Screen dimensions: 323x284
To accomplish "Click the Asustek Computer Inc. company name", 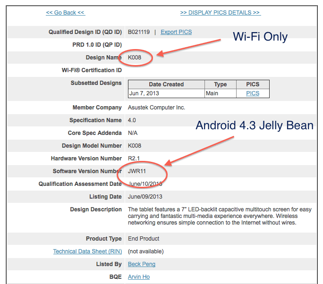I will coord(156,108).
